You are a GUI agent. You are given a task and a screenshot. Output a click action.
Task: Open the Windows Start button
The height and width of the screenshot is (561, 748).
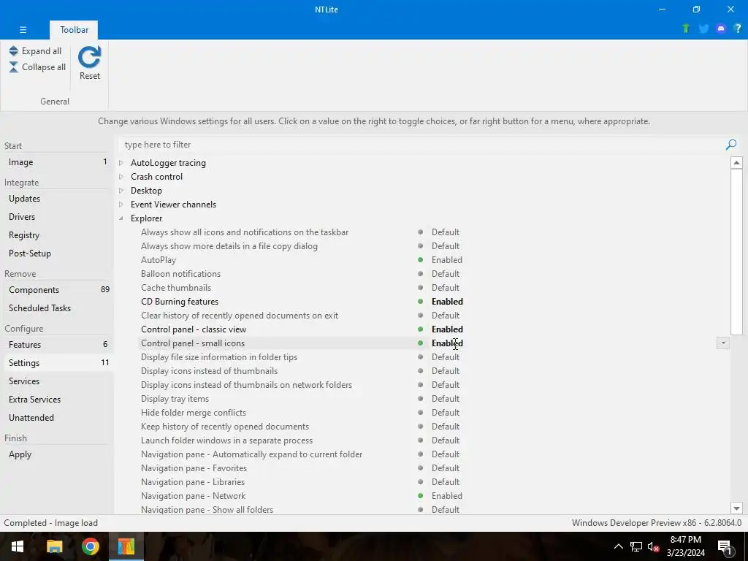18,546
